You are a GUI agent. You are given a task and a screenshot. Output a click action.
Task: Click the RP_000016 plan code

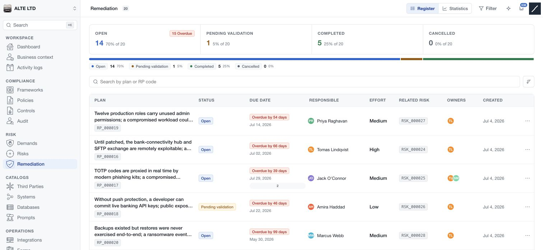tap(108, 157)
